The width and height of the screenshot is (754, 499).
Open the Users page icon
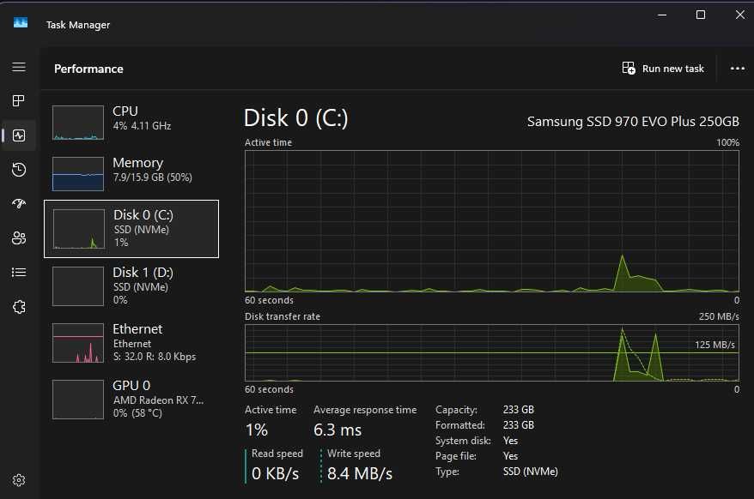click(x=19, y=238)
